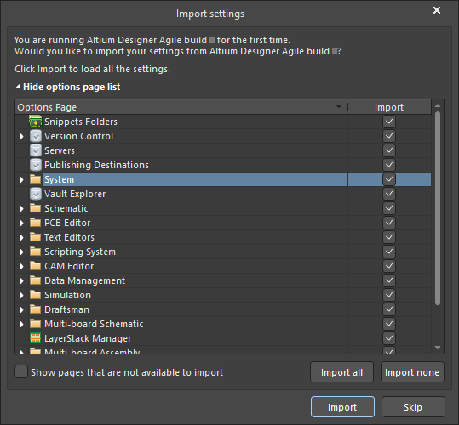Enable Show pages not available to import
This screenshot has width=459, height=425.
coord(21,371)
